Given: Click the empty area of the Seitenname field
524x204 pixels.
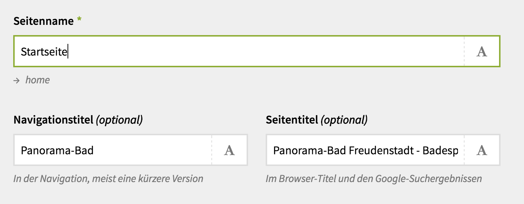Looking at the screenshot, I should click(x=257, y=52).
